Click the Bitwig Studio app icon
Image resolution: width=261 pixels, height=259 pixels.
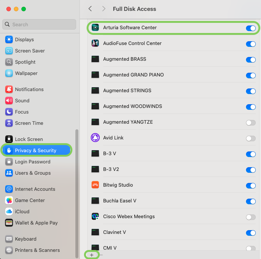click(95, 185)
